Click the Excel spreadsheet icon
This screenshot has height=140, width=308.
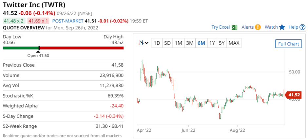click(234, 27)
